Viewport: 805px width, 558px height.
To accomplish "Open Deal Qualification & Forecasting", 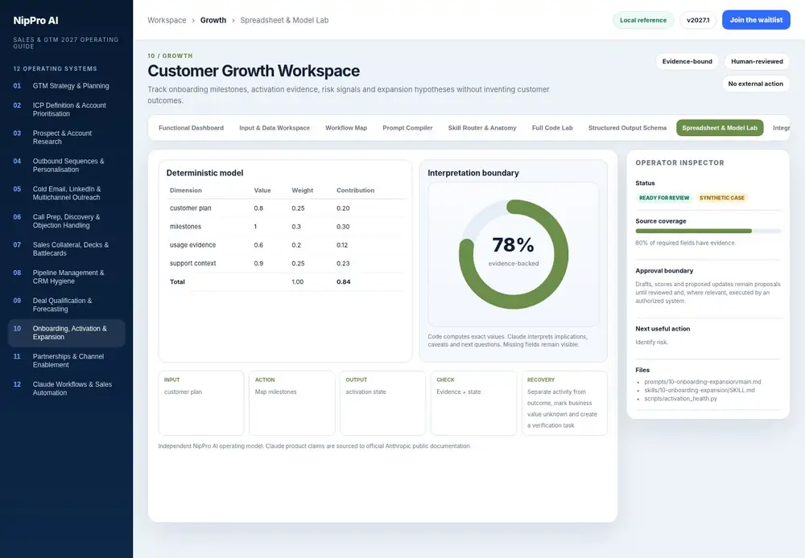I will point(66,306).
